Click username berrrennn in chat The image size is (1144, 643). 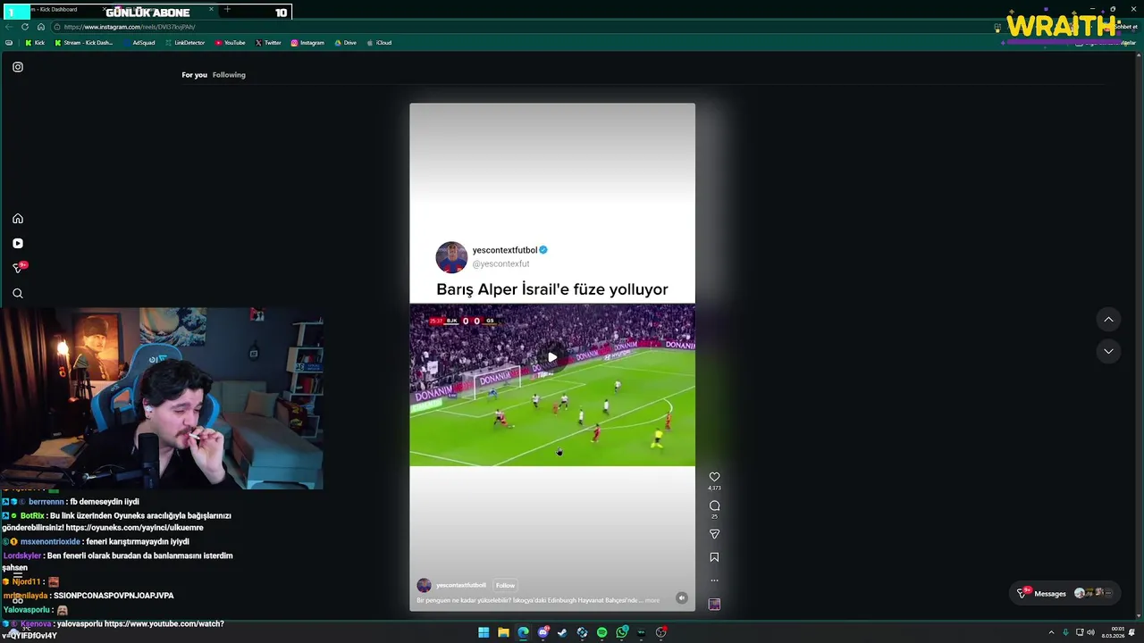pos(46,502)
